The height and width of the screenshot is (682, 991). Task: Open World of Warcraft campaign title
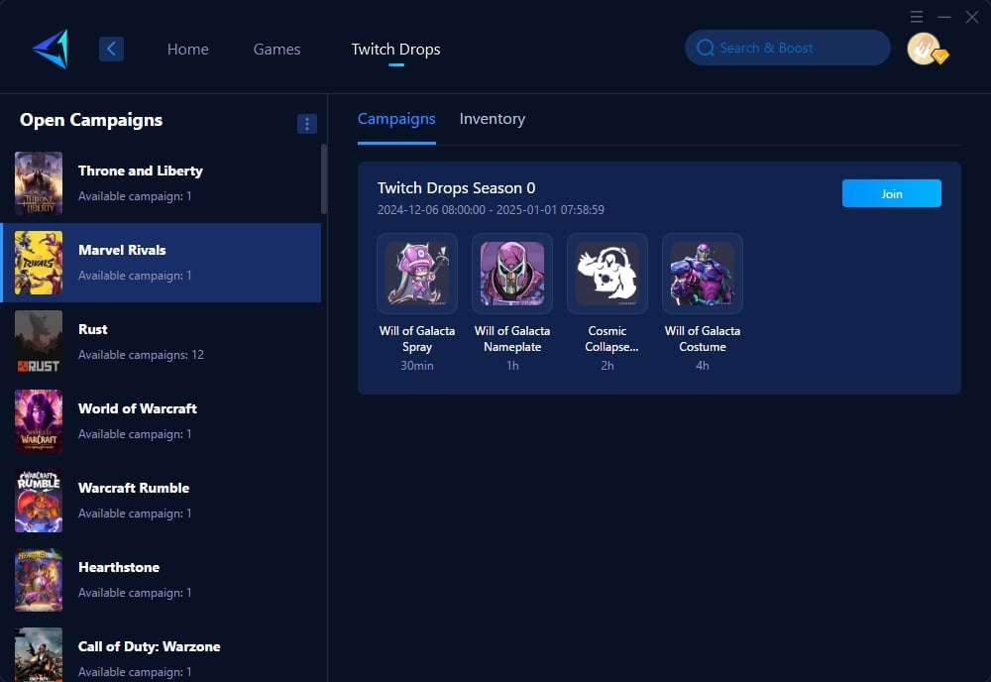tap(138, 409)
